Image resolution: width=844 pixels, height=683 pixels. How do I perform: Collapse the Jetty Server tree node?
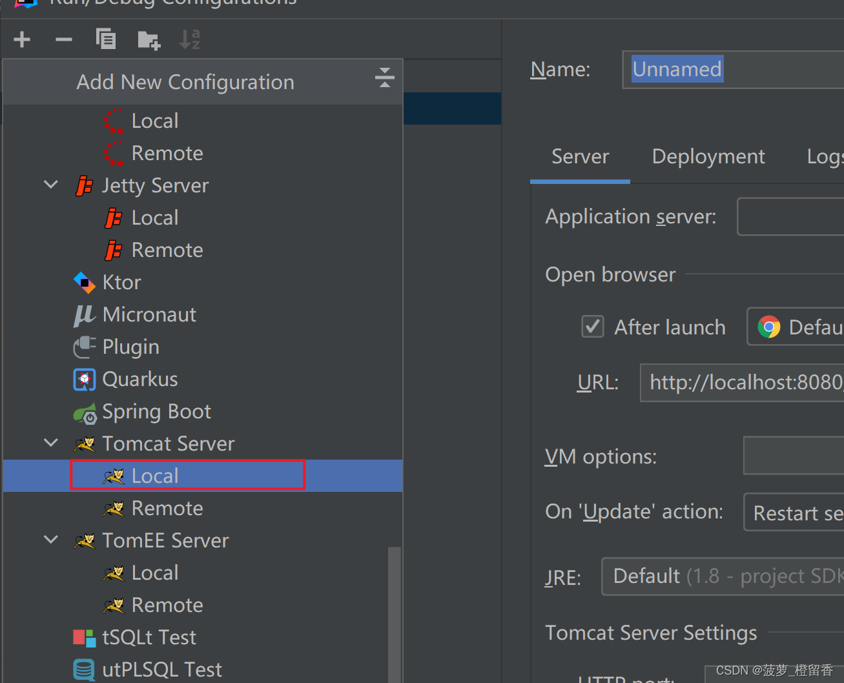pos(51,185)
